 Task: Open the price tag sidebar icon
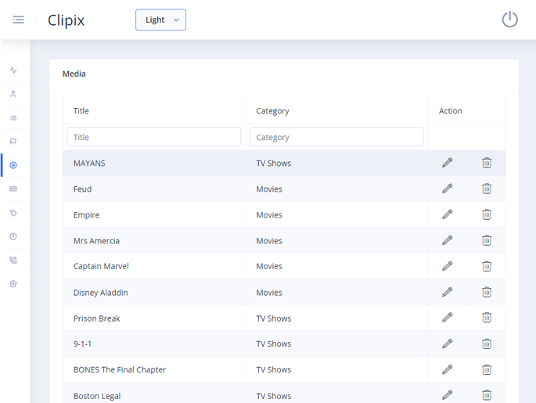[x=13, y=213]
